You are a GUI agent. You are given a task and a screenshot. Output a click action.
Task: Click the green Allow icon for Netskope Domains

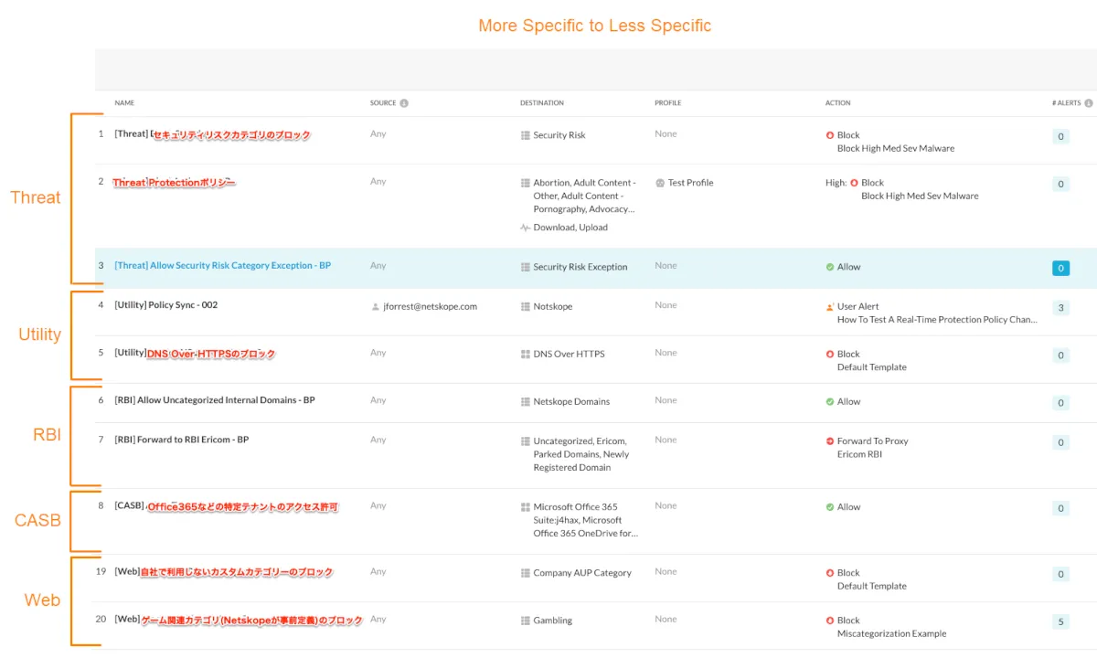click(830, 402)
